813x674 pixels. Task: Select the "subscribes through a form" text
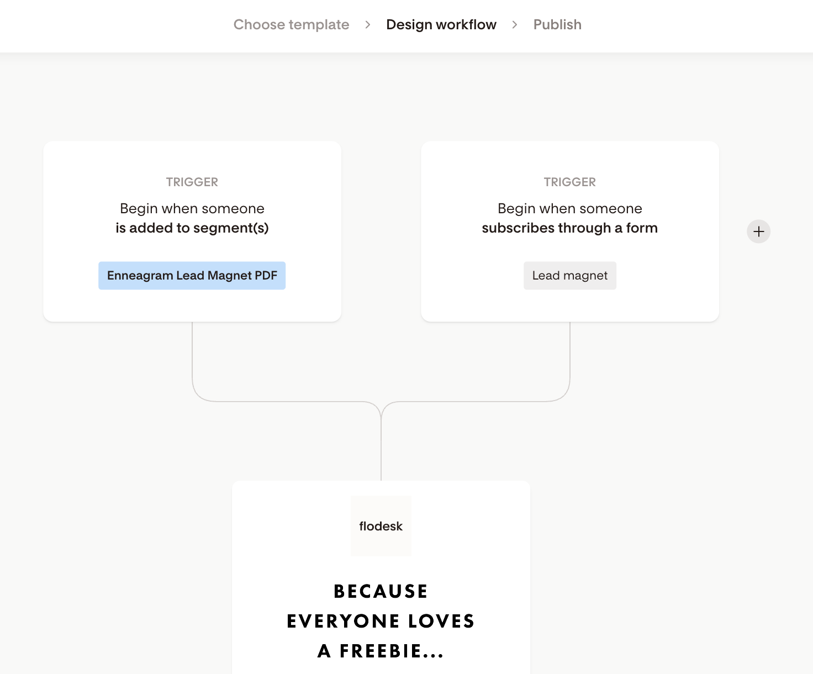570,228
